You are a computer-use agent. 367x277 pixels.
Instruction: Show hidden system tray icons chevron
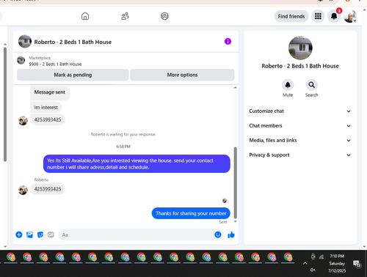pyautogui.click(x=305, y=263)
